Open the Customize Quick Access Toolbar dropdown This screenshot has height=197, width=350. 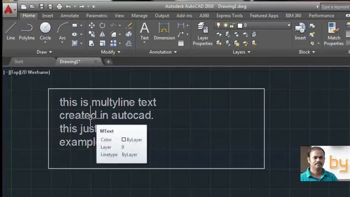tap(94, 7)
